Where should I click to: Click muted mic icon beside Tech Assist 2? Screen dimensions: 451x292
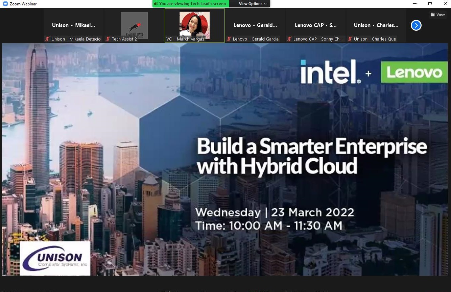108,39
